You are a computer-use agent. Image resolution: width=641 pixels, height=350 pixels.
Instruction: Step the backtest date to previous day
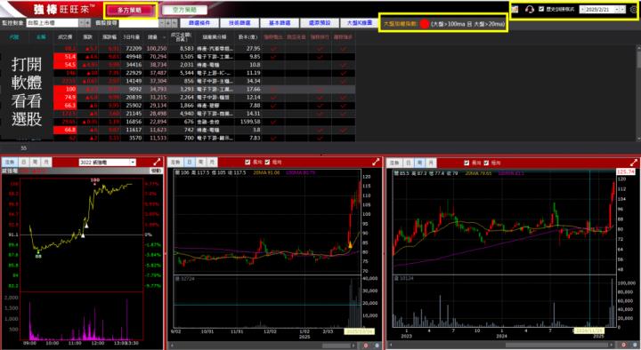581,9
